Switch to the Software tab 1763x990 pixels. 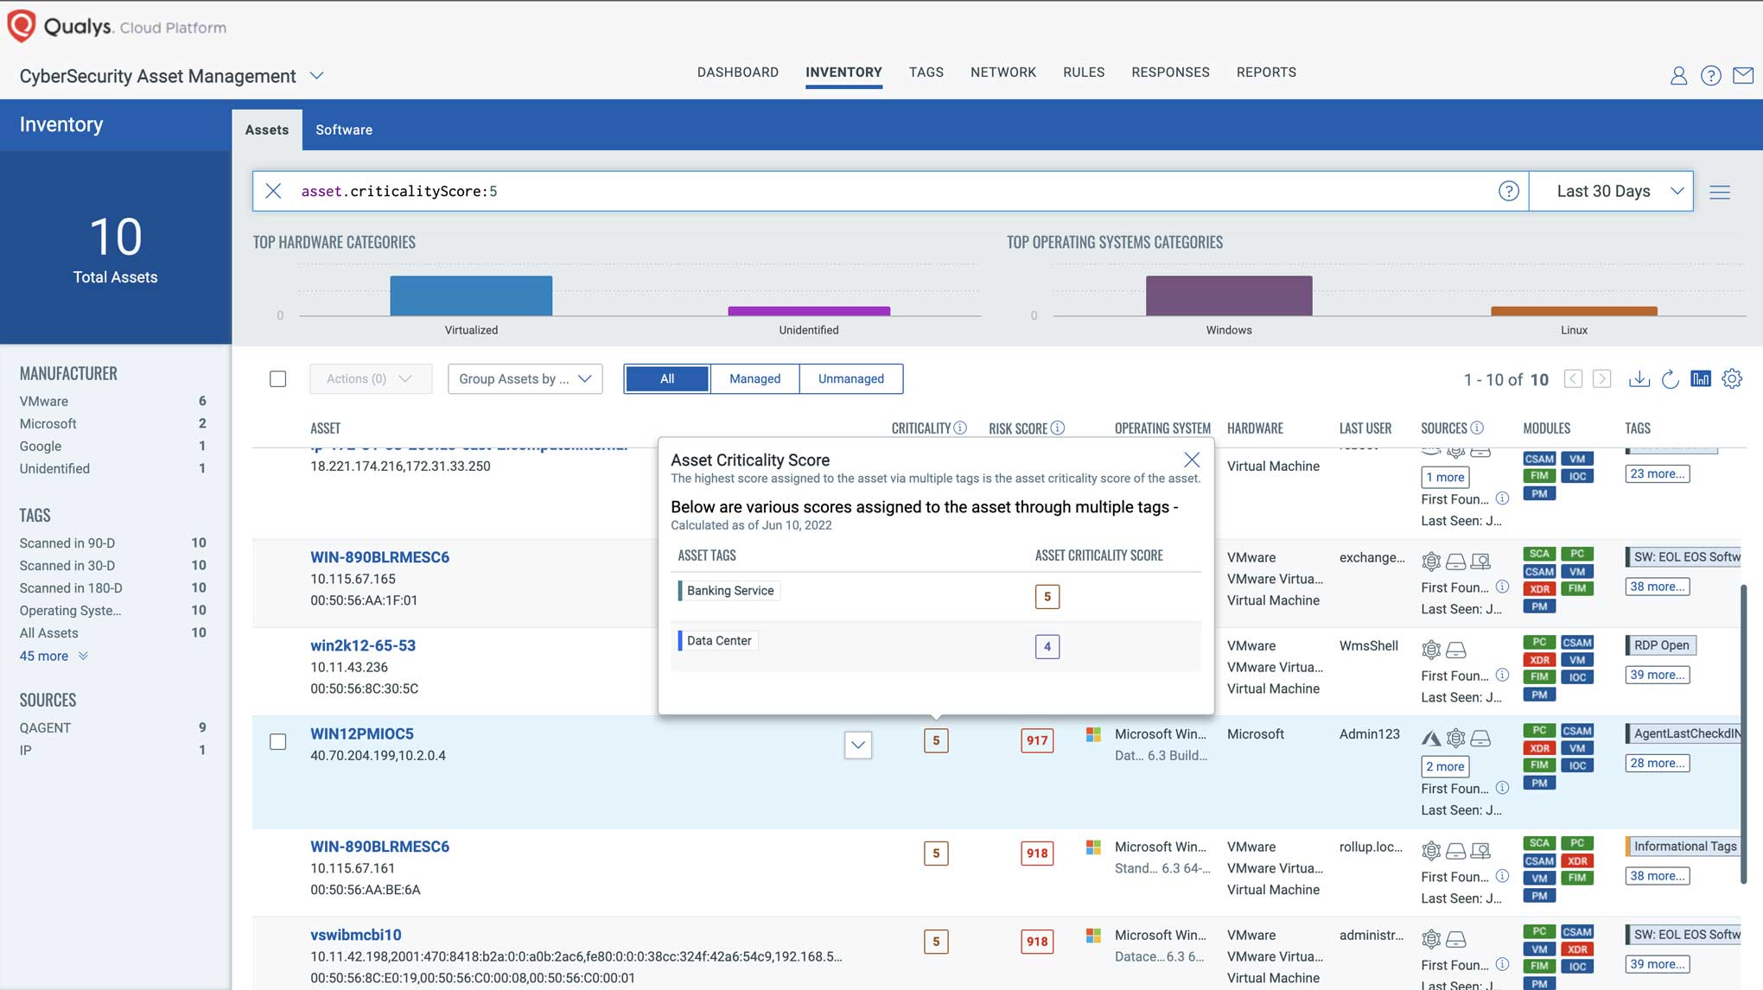point(344,130)
